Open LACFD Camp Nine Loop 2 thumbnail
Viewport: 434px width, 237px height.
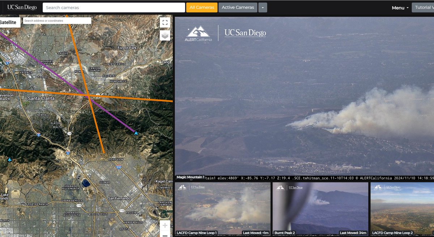(402, 209)
